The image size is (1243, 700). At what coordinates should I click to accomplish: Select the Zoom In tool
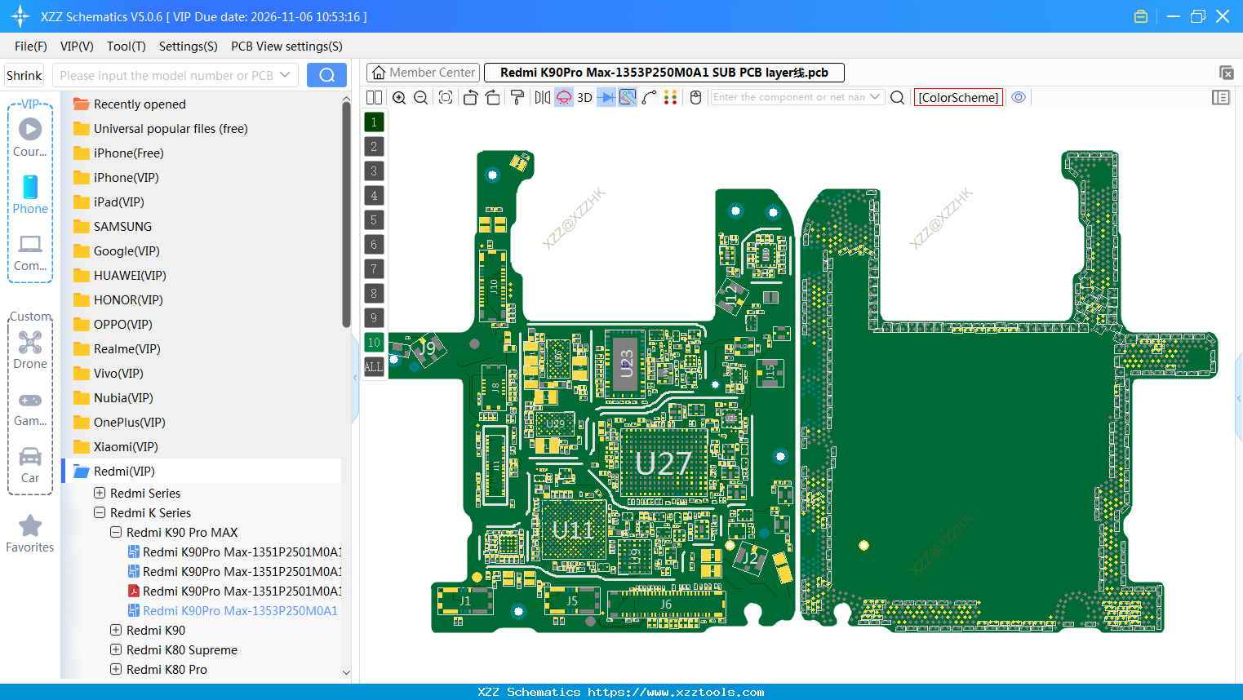pyautogui.click(x=399, y=97)
